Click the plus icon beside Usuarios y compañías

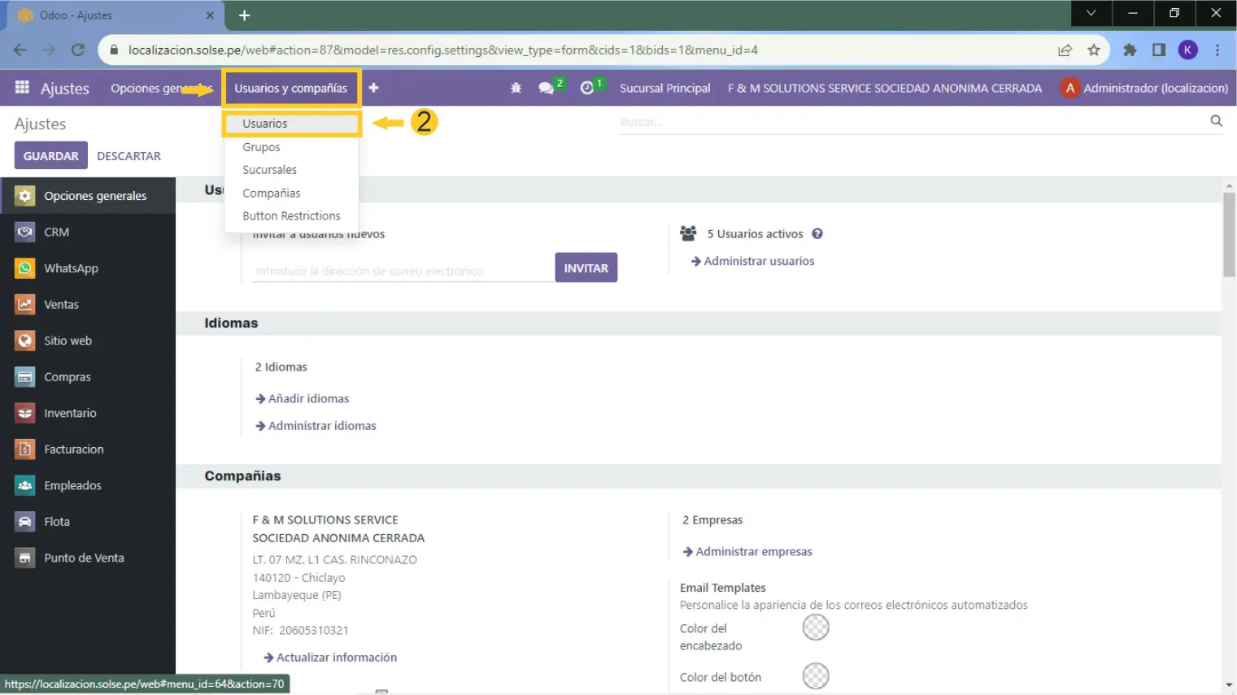[373, 88]
